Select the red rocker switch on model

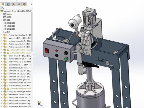[x=47, y=51]
